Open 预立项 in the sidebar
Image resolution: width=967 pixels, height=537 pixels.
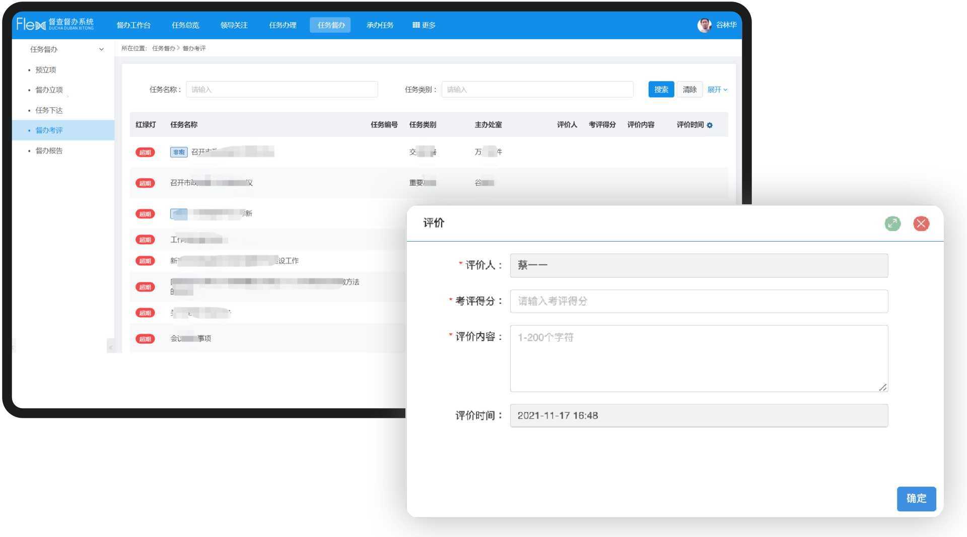tap(45, 70)
